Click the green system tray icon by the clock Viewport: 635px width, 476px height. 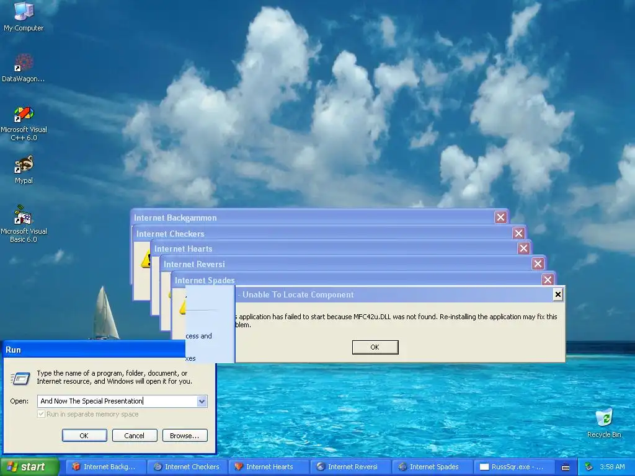pos(589,467)
